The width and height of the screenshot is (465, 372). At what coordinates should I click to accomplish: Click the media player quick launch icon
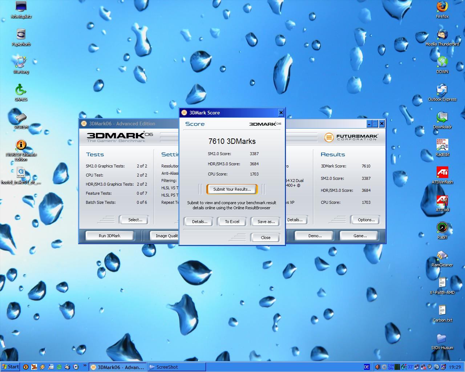[76, 367]
